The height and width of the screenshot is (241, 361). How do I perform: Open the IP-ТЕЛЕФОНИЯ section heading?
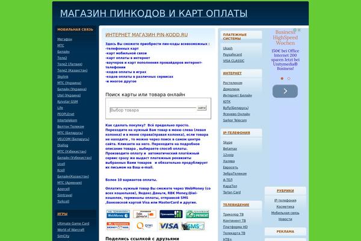[x=236, y=133]
